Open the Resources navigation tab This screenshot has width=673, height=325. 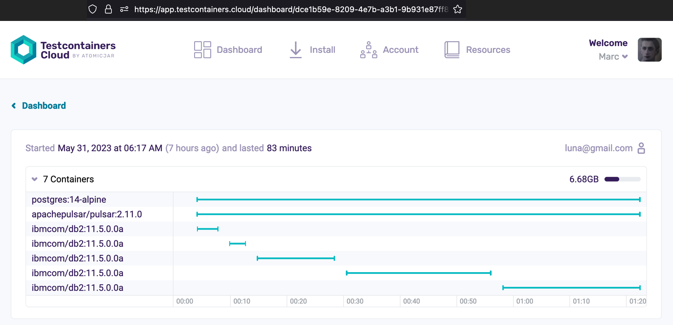click(x=477, y=50)
